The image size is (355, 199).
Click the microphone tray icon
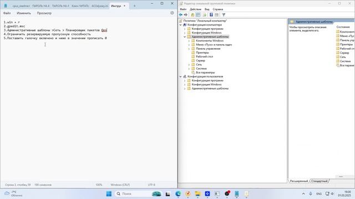(x=311, y=194)
